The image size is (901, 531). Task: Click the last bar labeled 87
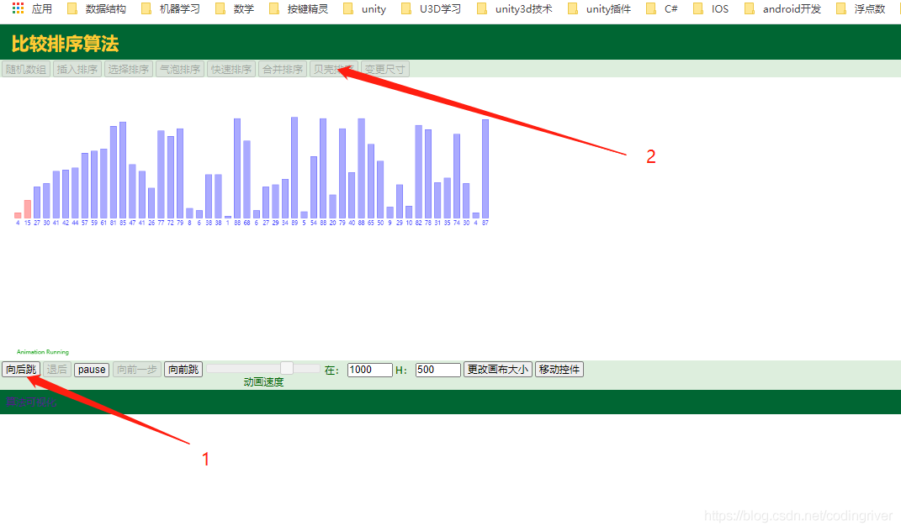point(485,169)
